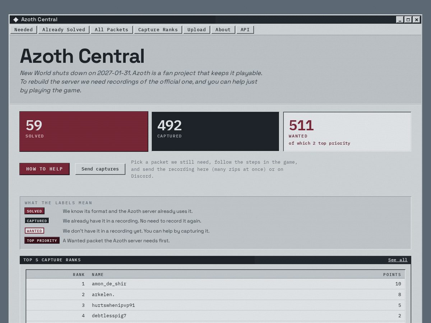Viewport: 431px width, 323px height.
Task: Open the See all ranks link
Action: tap(398, 260)
